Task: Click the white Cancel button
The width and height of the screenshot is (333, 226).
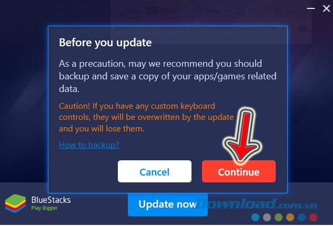Action: [x=155, y=171]
